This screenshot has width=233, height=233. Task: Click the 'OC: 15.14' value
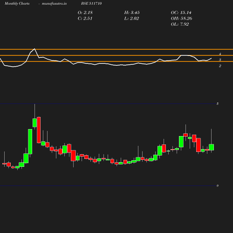(181, 13)
